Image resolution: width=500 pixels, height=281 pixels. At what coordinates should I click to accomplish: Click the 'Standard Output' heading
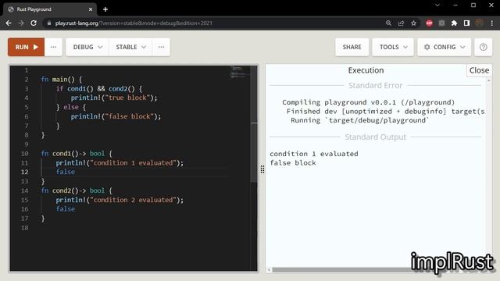pyautogui.click(x=375, y=137)
